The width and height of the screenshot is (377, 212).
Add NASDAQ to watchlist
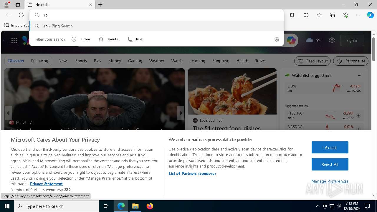358,129
